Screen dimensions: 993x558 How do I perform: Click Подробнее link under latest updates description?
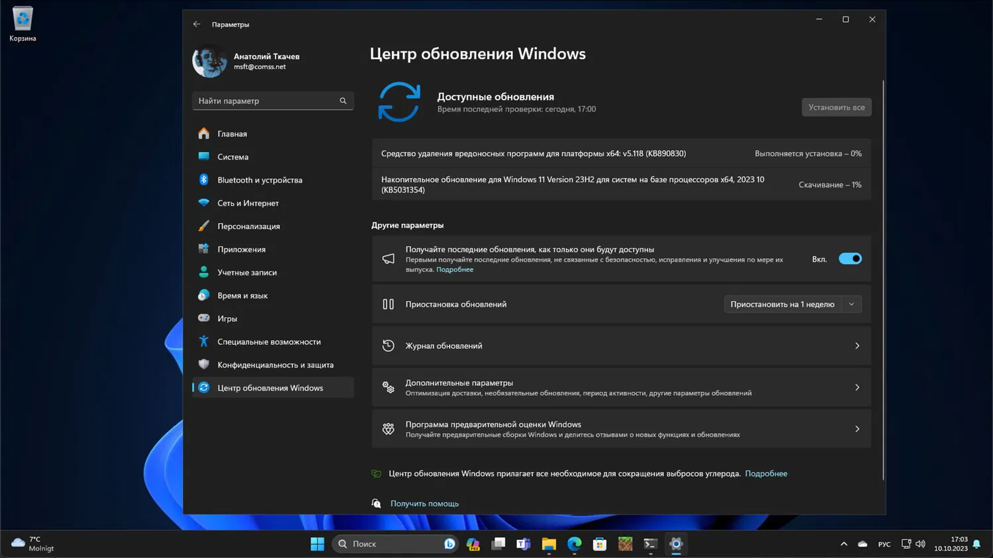coord(455,269)
